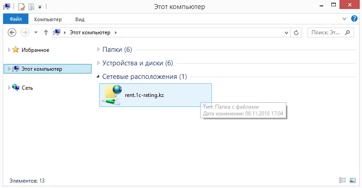Maximize the Этот компьютер window
Image resolution: width=362 pixels, height=188 pixels.
click(333, 5)
